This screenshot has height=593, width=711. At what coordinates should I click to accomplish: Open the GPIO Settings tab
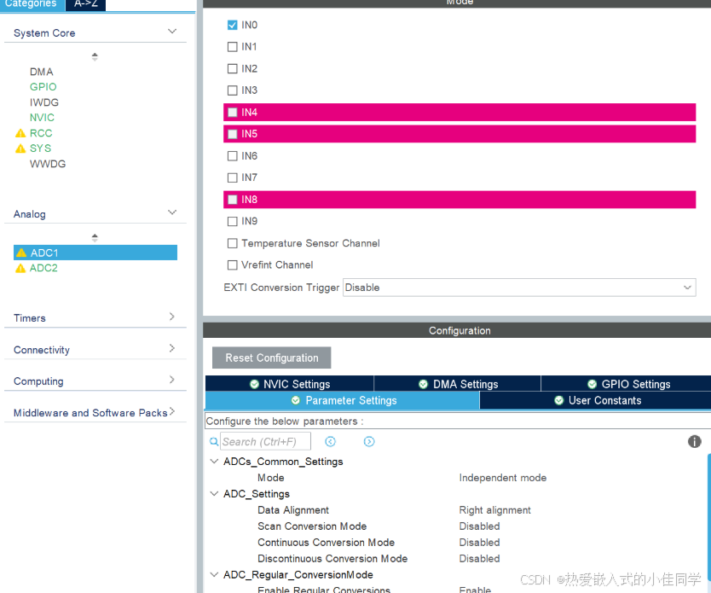pos(627,384)
